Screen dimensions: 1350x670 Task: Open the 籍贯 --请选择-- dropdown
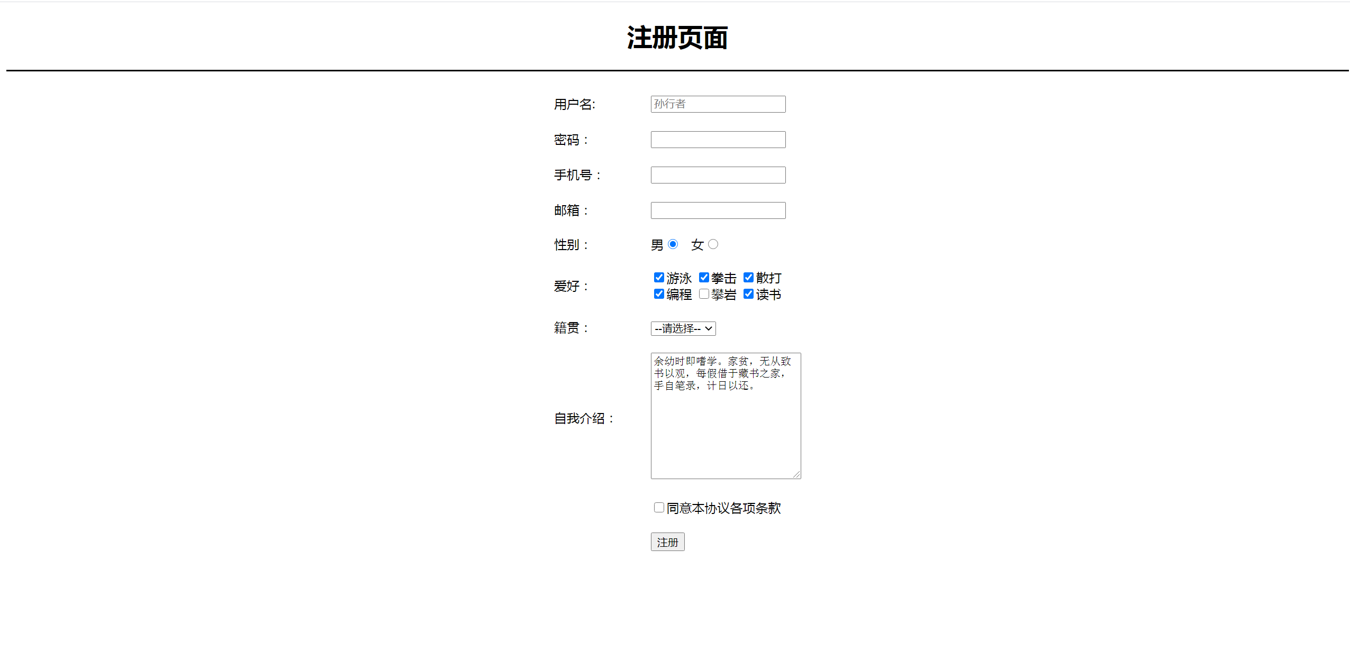coord(683,328)
